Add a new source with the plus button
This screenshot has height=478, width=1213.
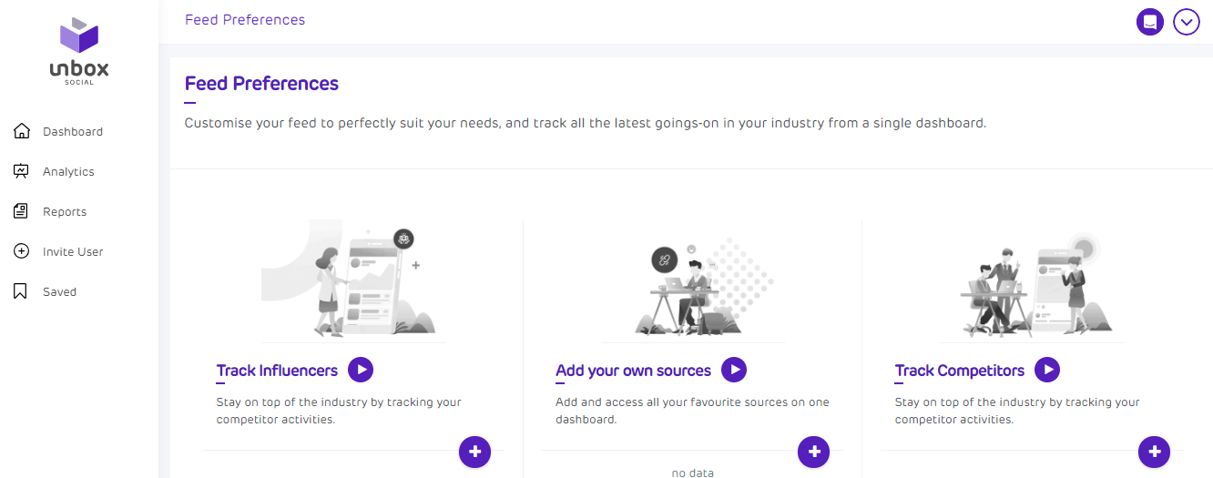click(813, 451)
